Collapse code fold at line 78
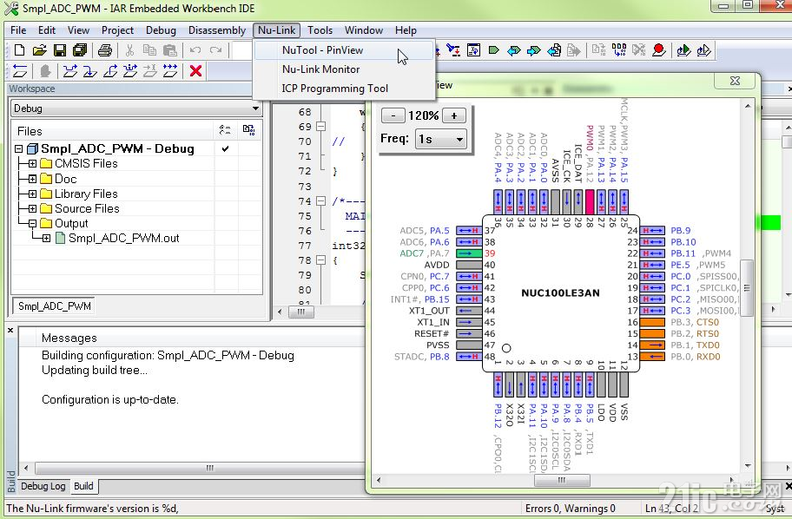The image size is (792, 519). (x=320, y=260)
